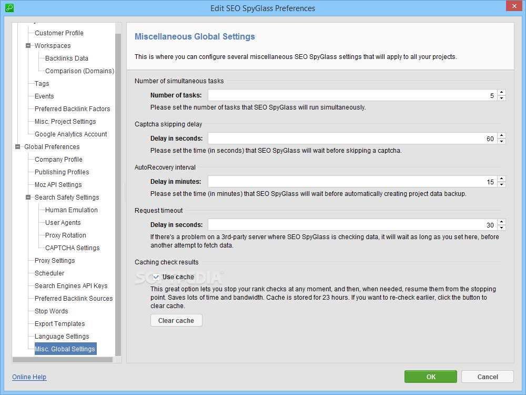Select Misc. Global Settings tree item
The image size is (526, 395).
65,349
